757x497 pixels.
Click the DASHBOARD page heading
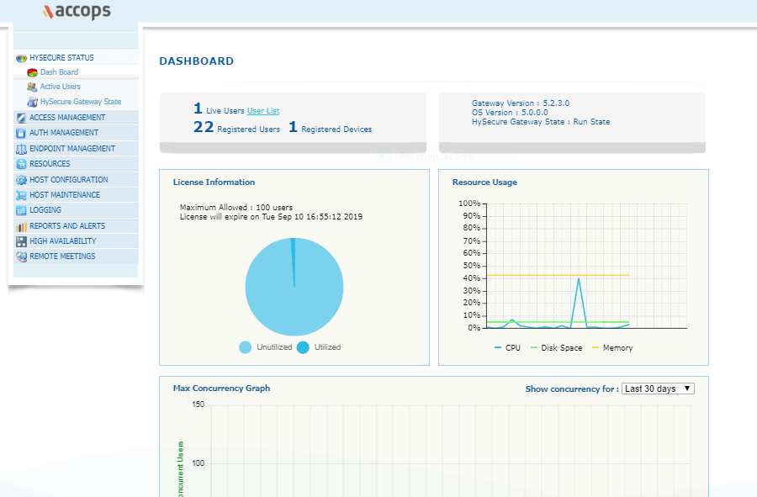pos(197,61)
